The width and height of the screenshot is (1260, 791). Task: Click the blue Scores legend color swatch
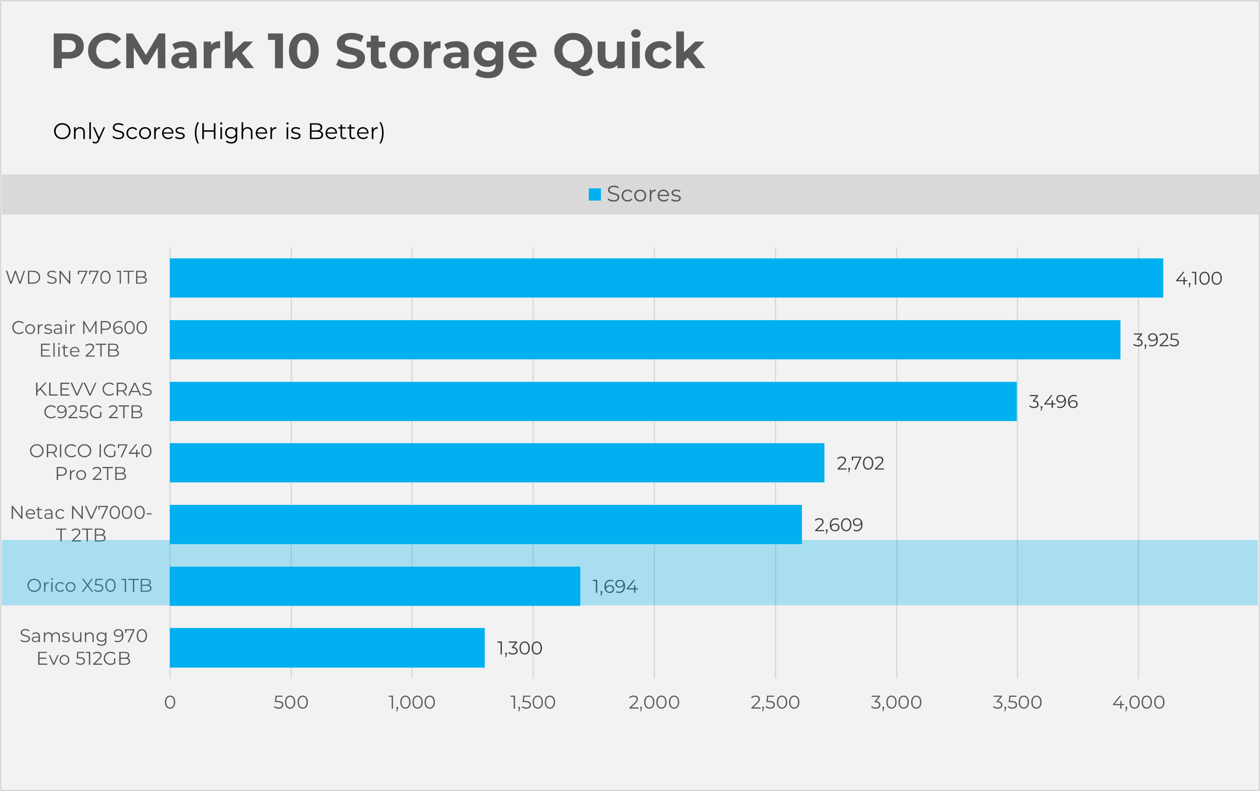coord(595,195)
